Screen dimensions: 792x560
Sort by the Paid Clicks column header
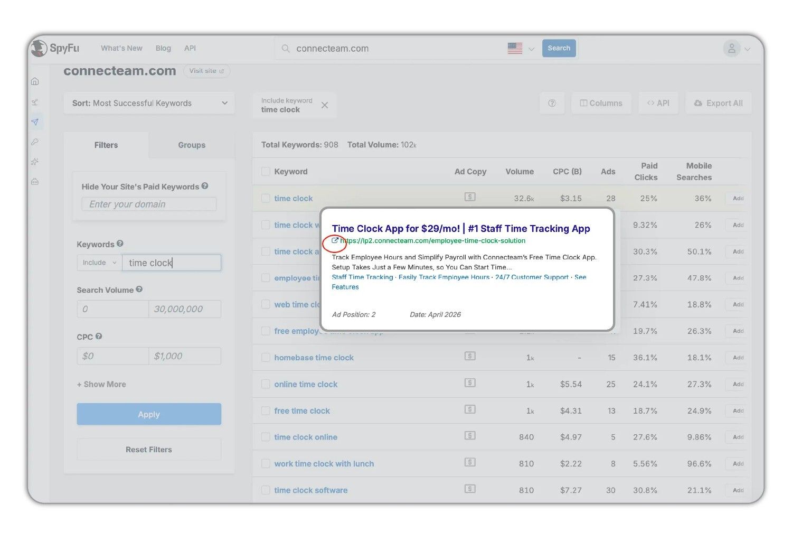pyautogui.click(x=646, y=172)
